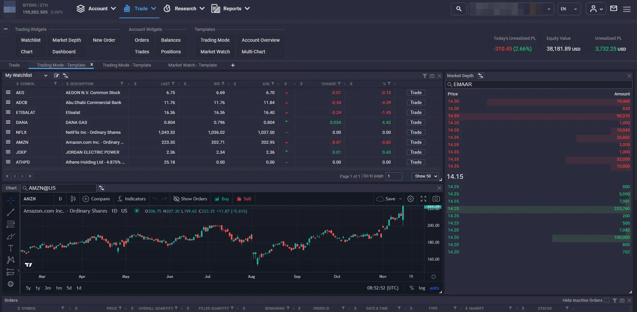The height and width of the screenshot is (312, 637).
Task: Click the Balances widget button
Action: (171, 40)
